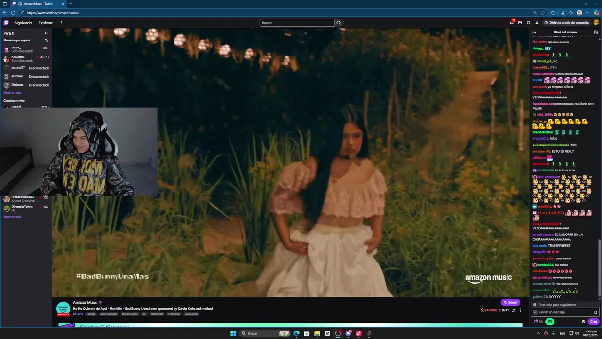Collapse the Para ti sidebar
The height and width of the screenshot is (339, 602).
tap(46, 33)
